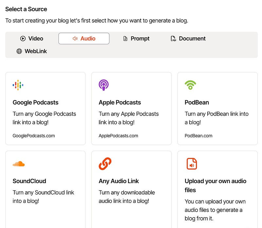Select the Audio source tab
Screen dimensions: 262x228
84,38
